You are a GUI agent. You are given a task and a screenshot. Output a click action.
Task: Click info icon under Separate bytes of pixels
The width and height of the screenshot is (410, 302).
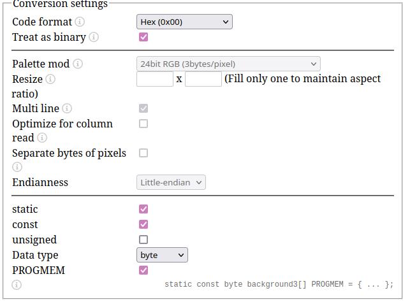coord(17,167)
